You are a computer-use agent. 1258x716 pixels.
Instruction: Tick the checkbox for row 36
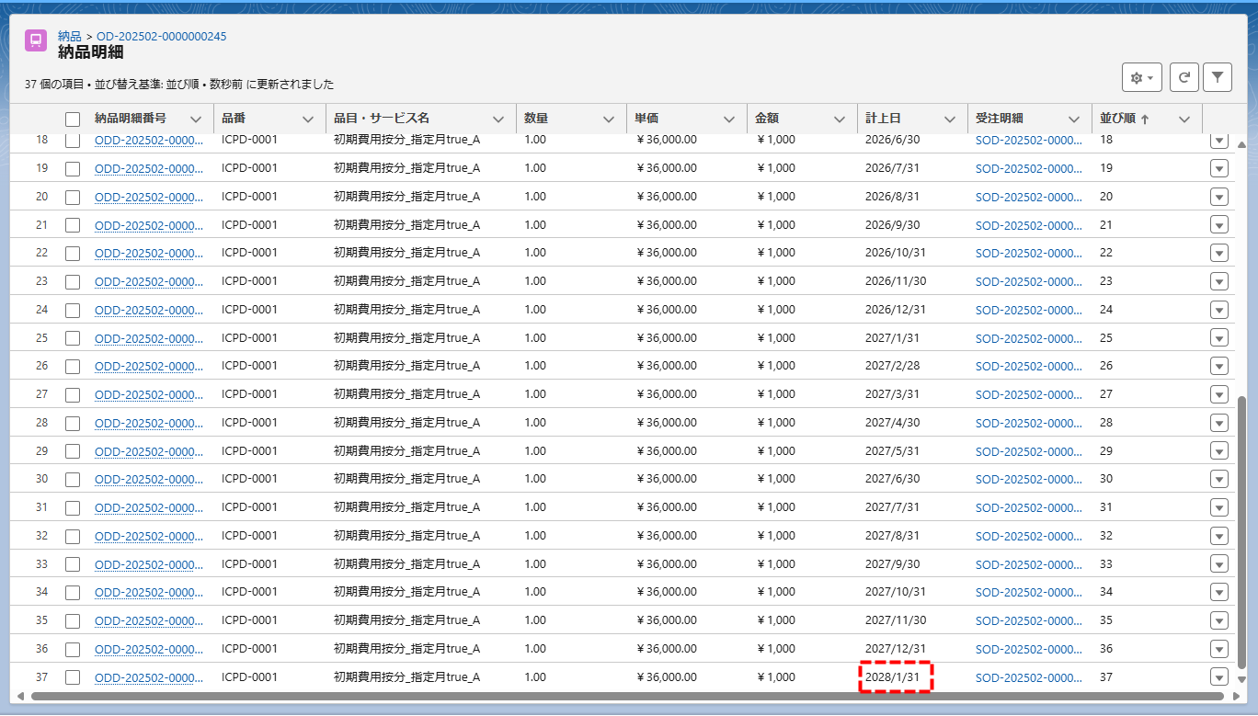[x=73, y=649]
